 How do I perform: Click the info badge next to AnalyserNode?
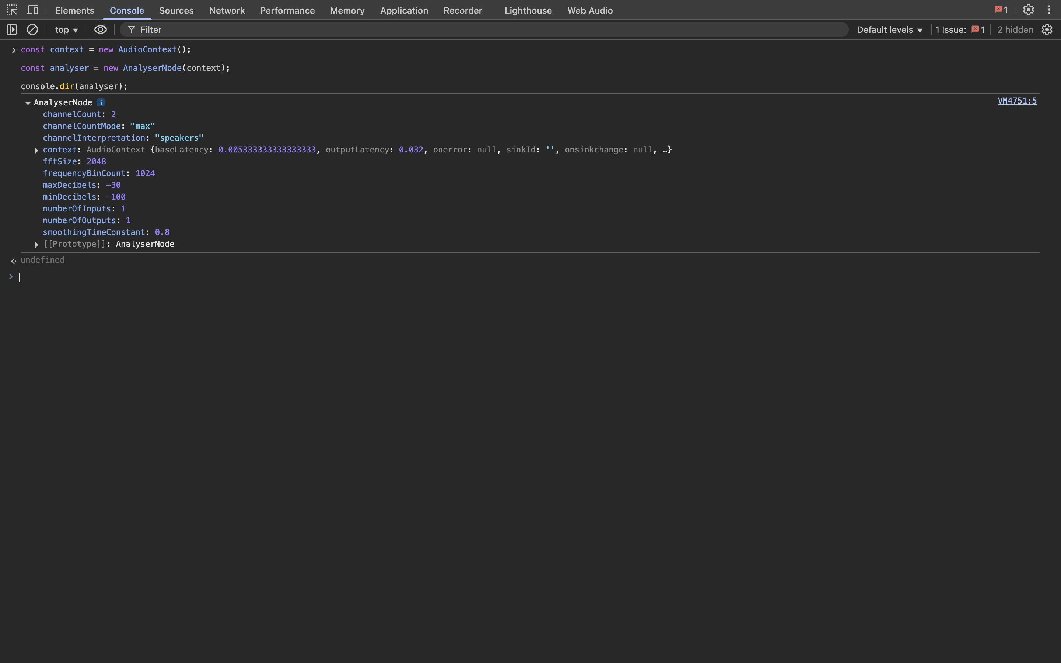tap(101, 103)
